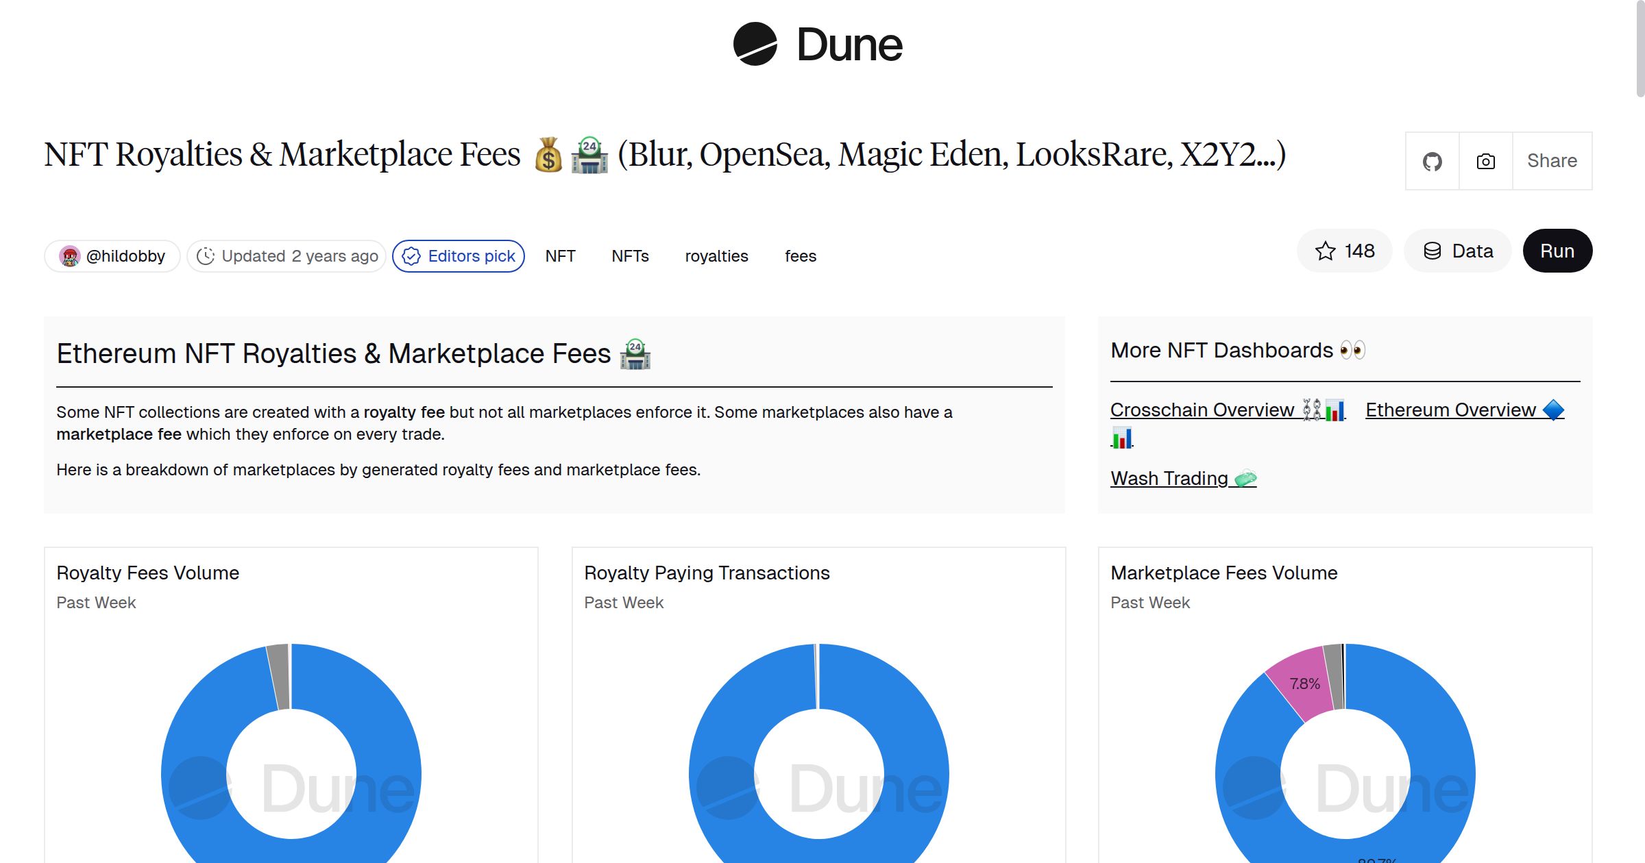
Task: Open the Updated 2 years ago details
Action: point(287,255)
